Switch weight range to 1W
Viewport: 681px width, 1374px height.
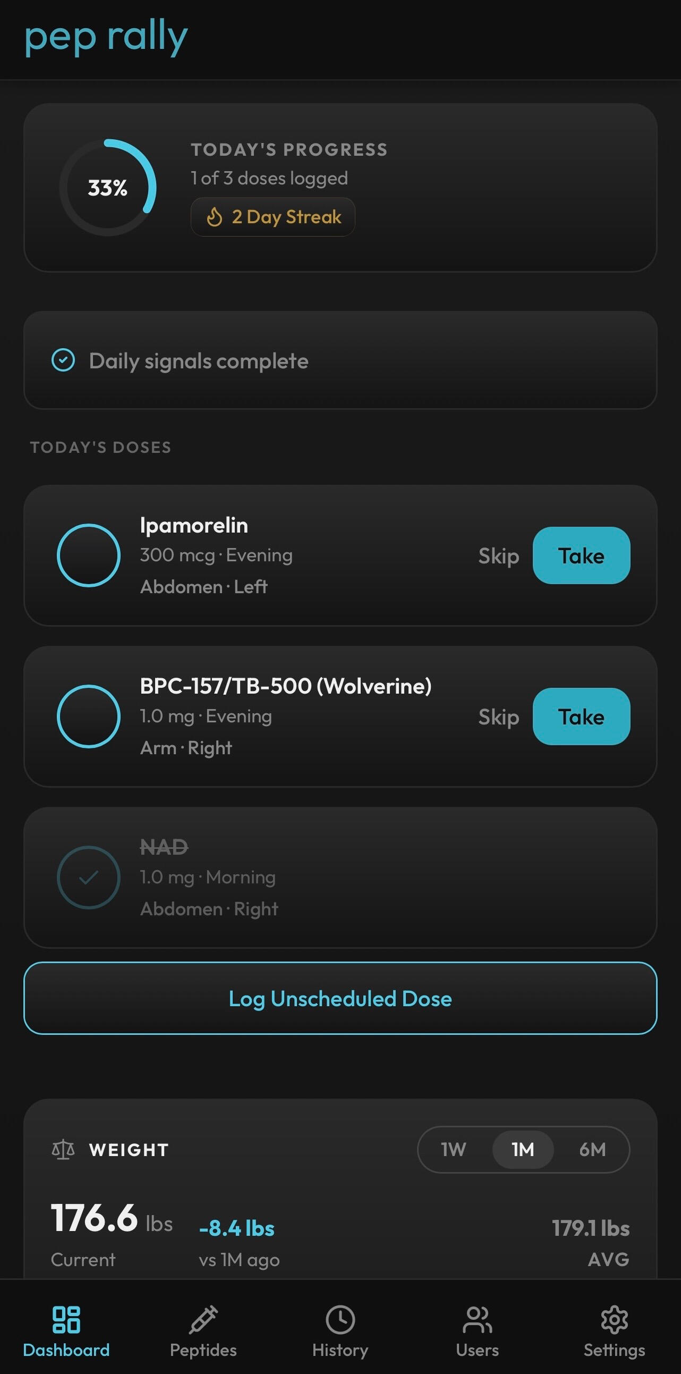pos(454,1150)
